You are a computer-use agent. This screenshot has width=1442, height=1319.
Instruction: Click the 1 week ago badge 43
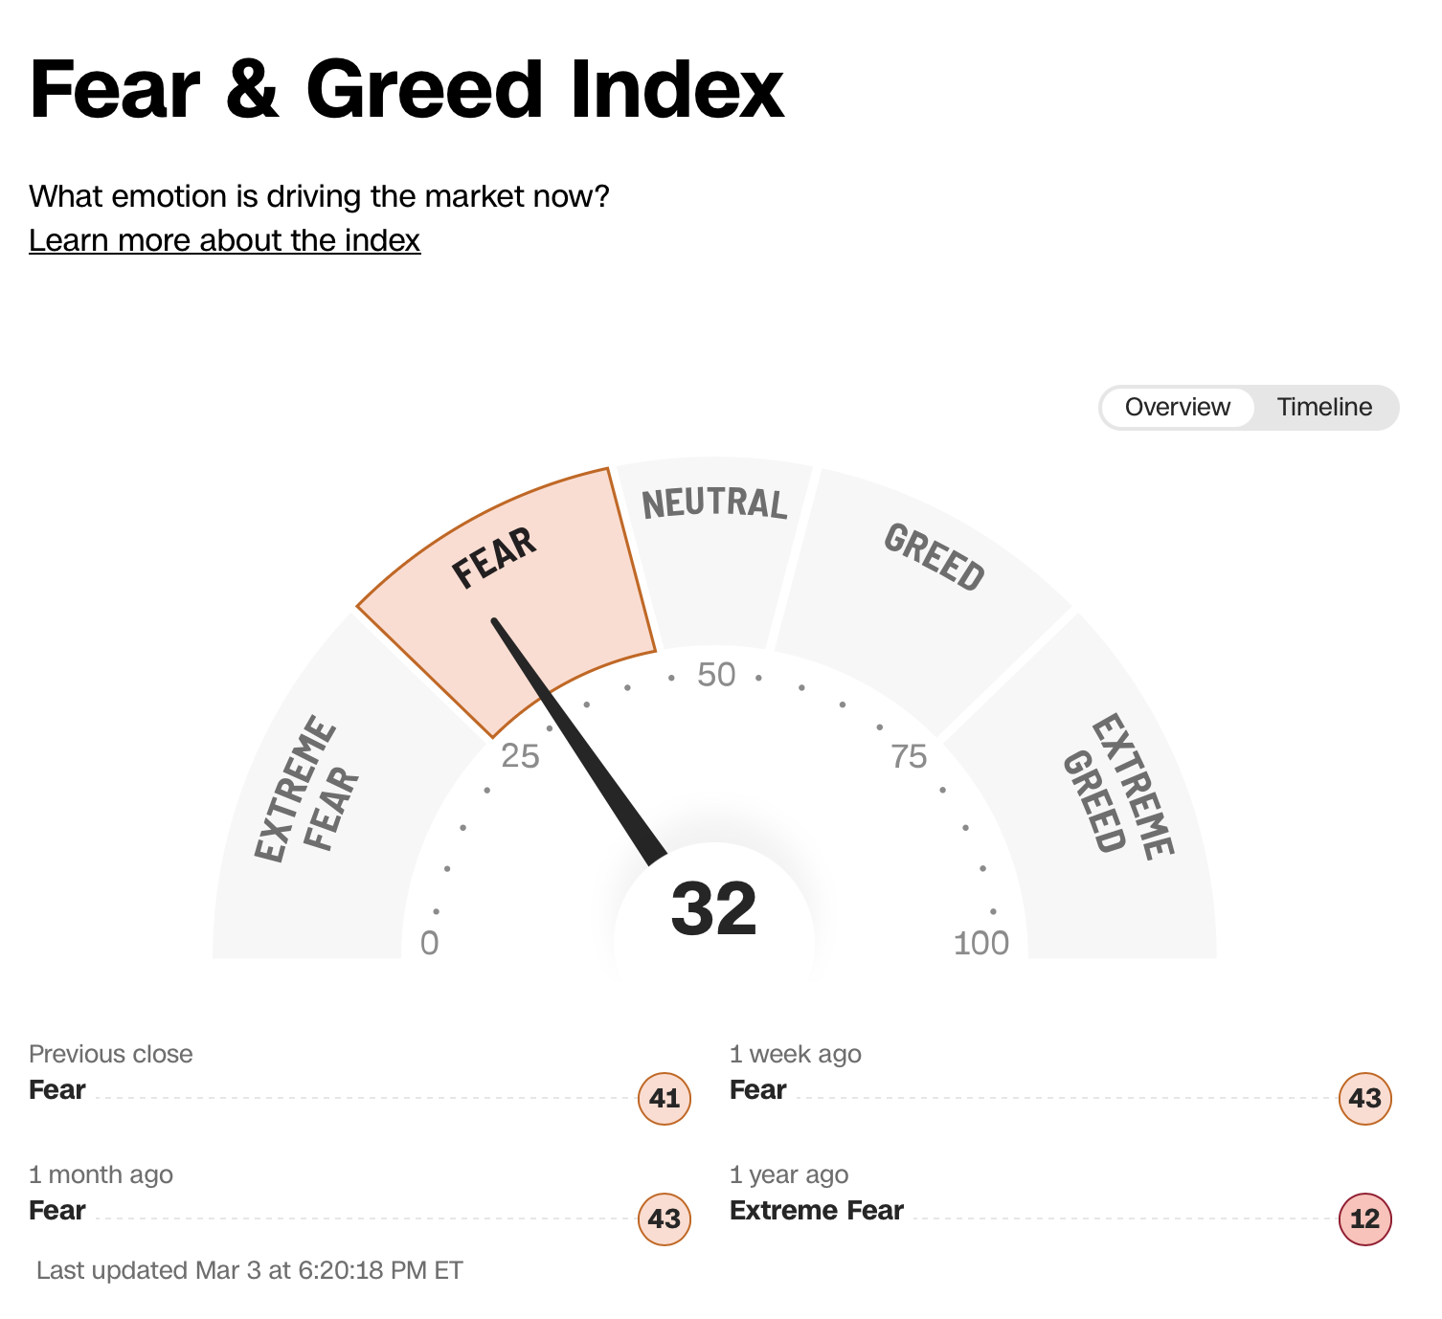click(x=1364, y=1098)
